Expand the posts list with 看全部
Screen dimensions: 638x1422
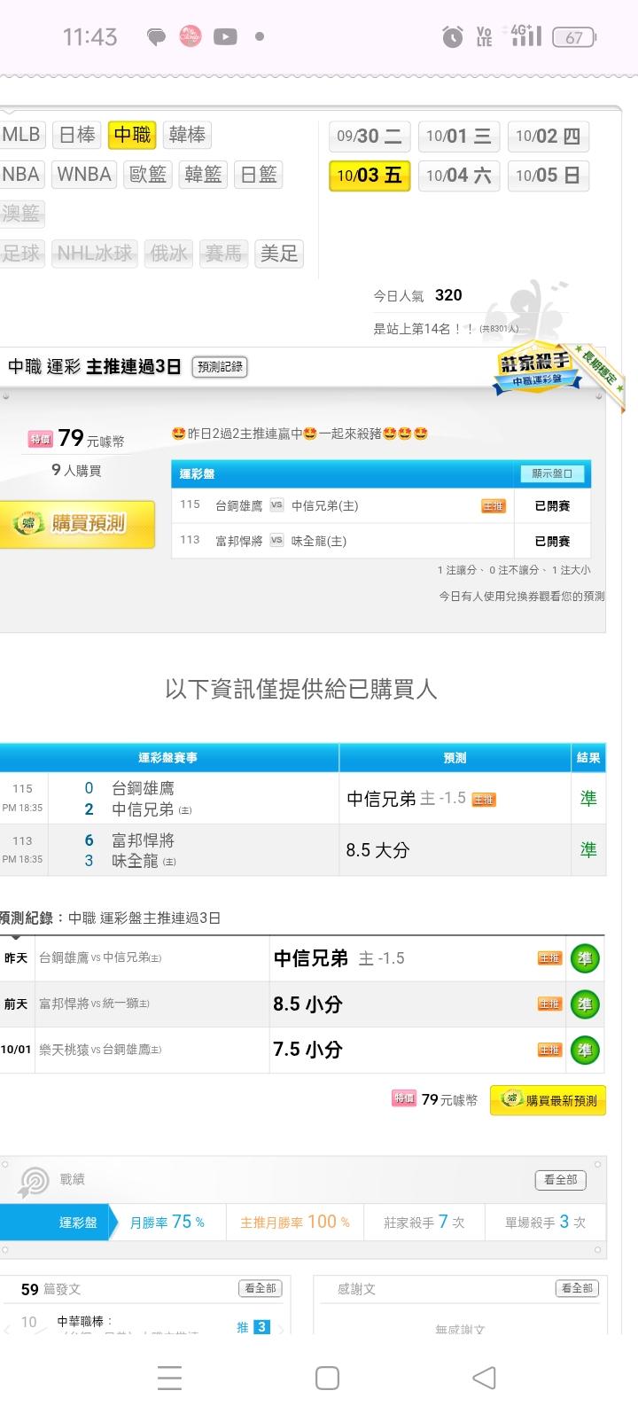pyautogui.click(x=260, y=1288)
